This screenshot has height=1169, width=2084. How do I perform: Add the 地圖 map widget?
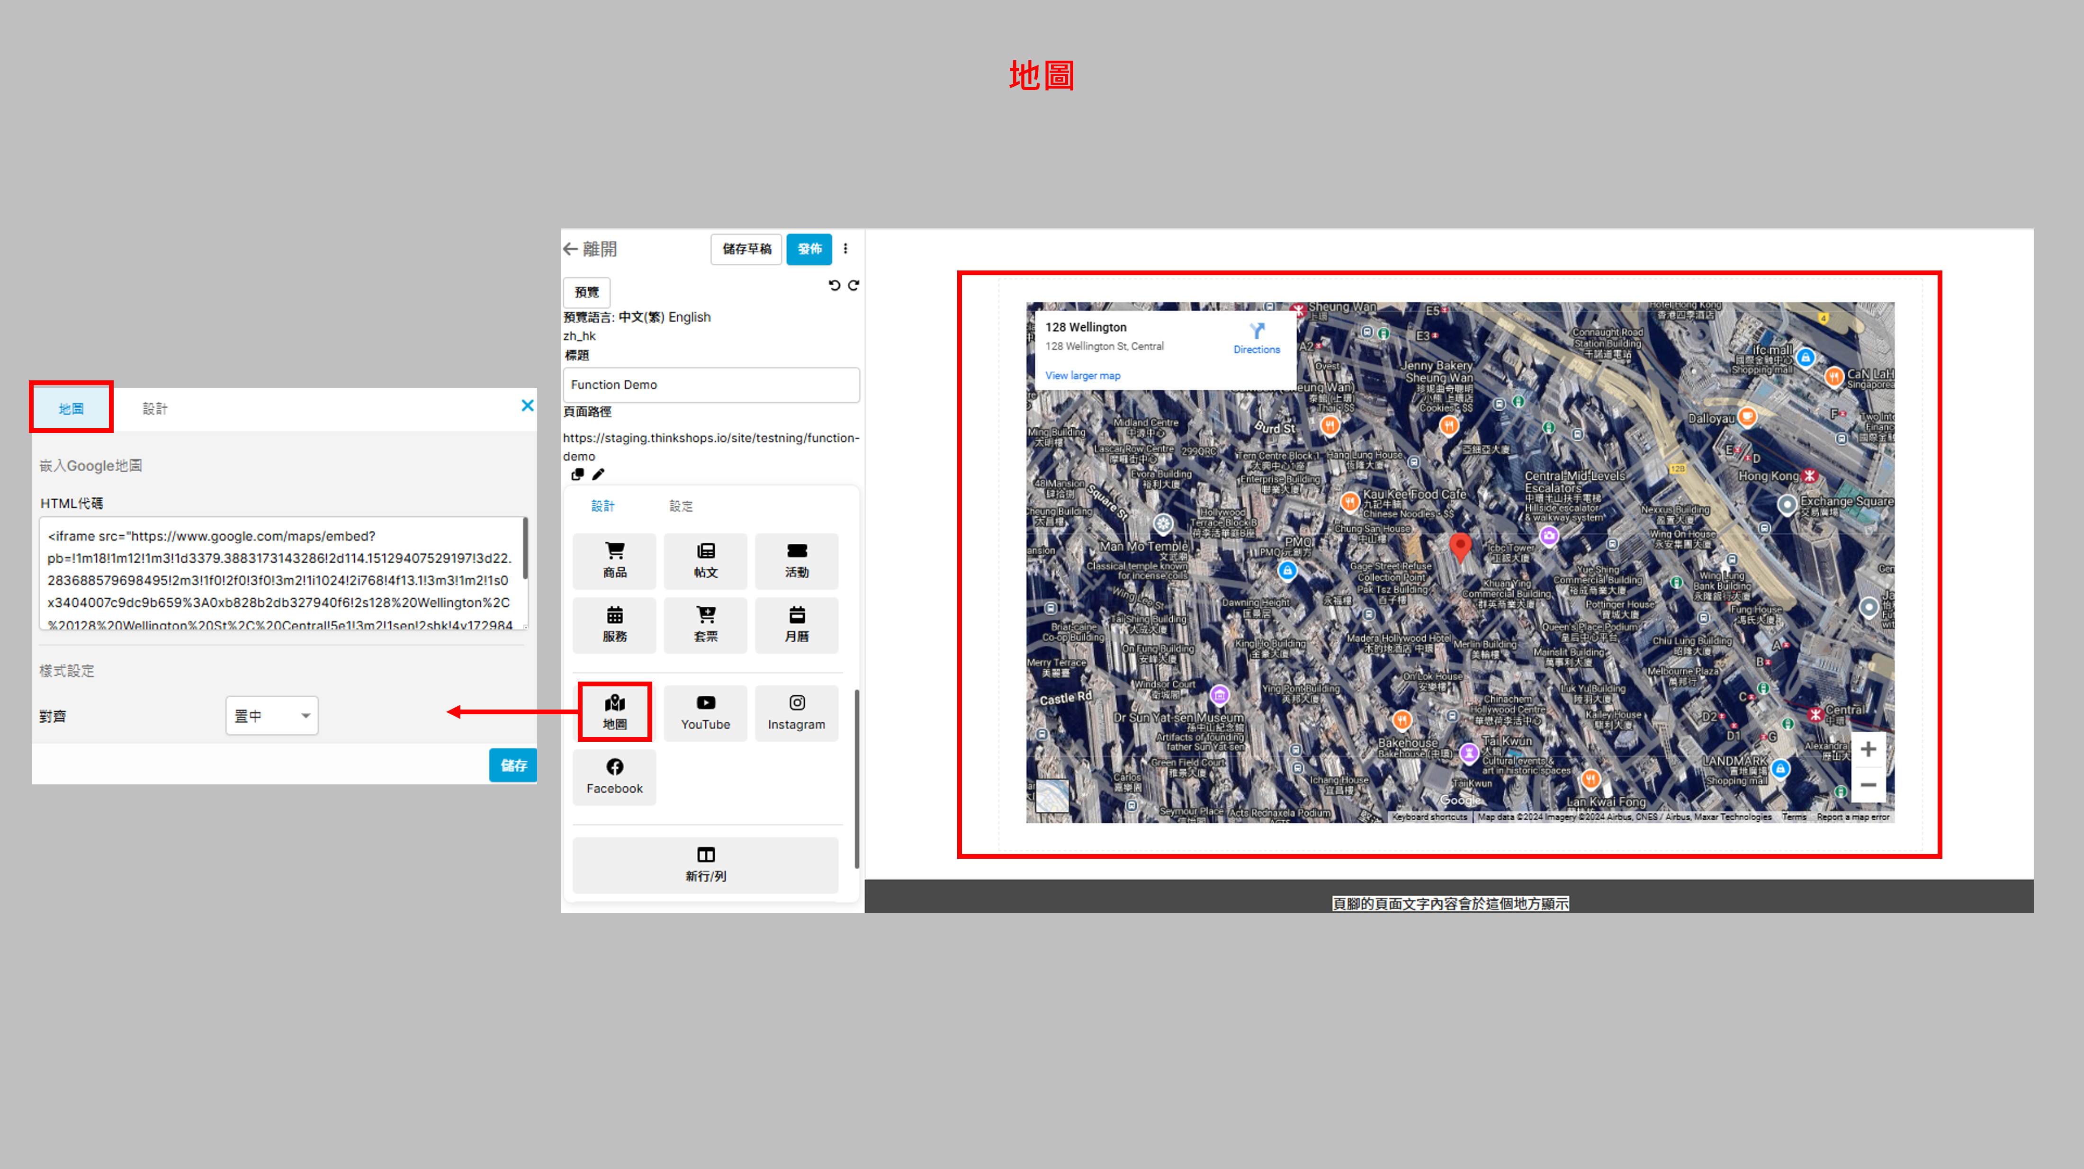(614, 711)
